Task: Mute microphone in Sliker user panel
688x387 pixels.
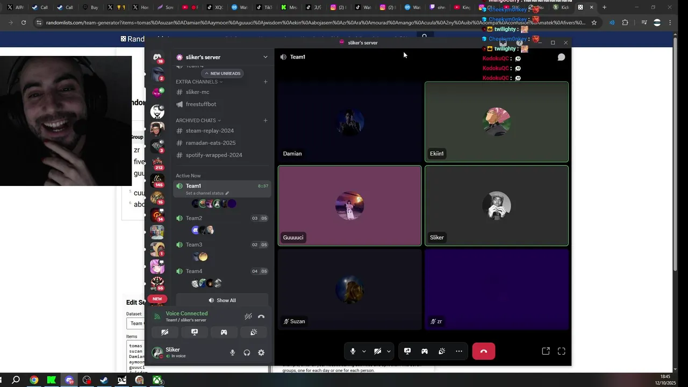Action: tap(232, 353)
